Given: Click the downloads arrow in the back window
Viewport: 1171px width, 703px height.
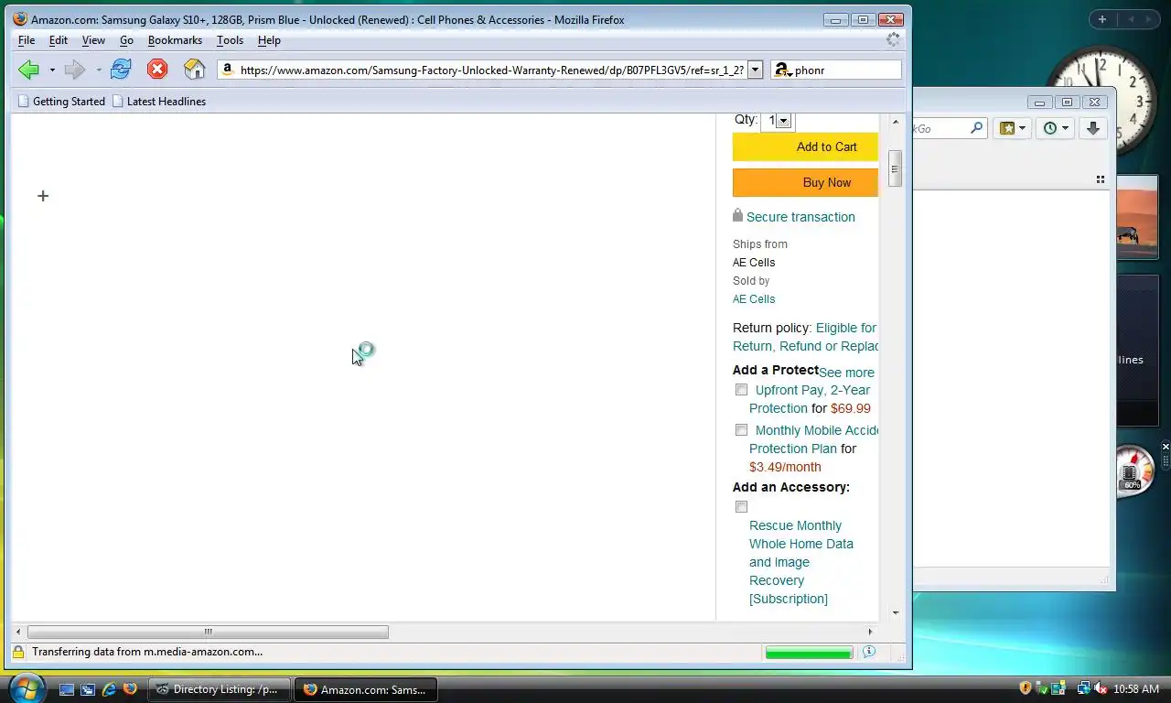Looking at the screenshot, I should tap(1092, 128).
